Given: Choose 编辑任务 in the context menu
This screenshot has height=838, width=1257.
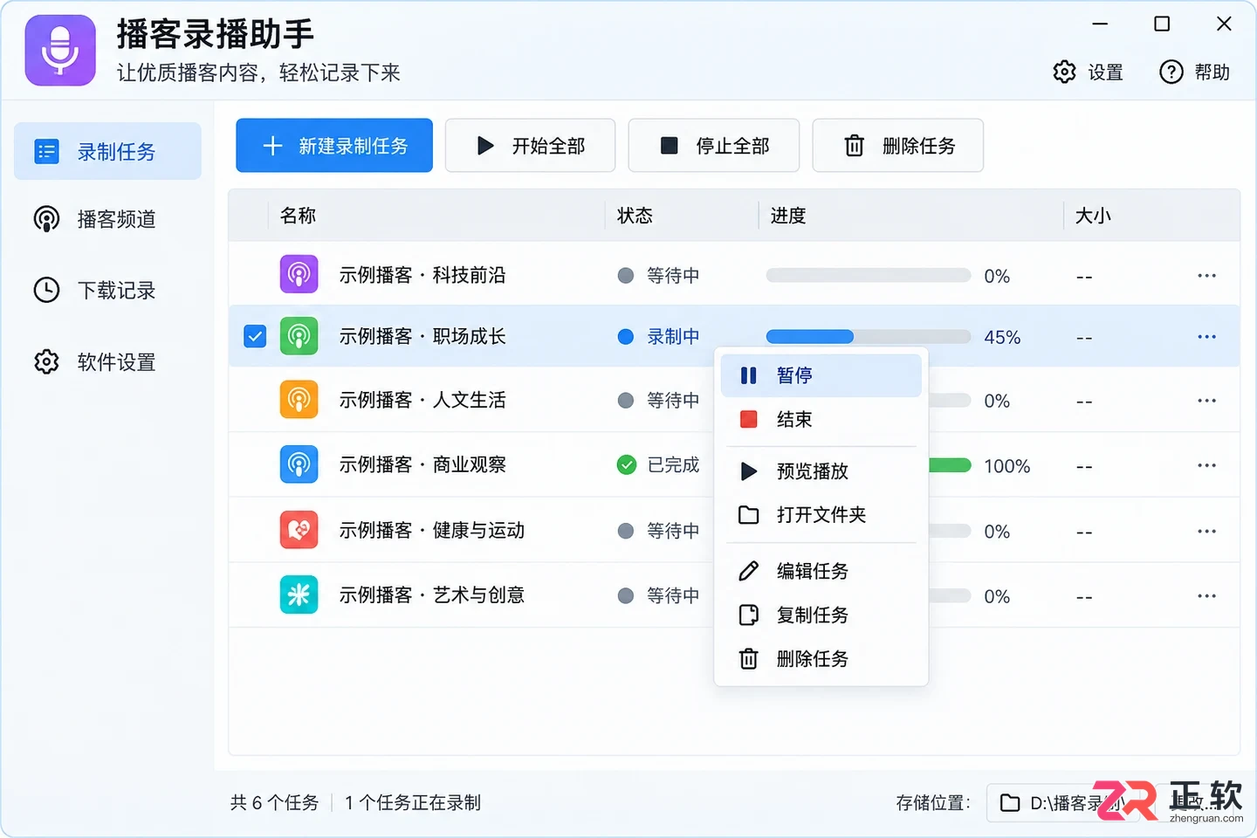Looking at the screenshot, I should click(821, 571).
